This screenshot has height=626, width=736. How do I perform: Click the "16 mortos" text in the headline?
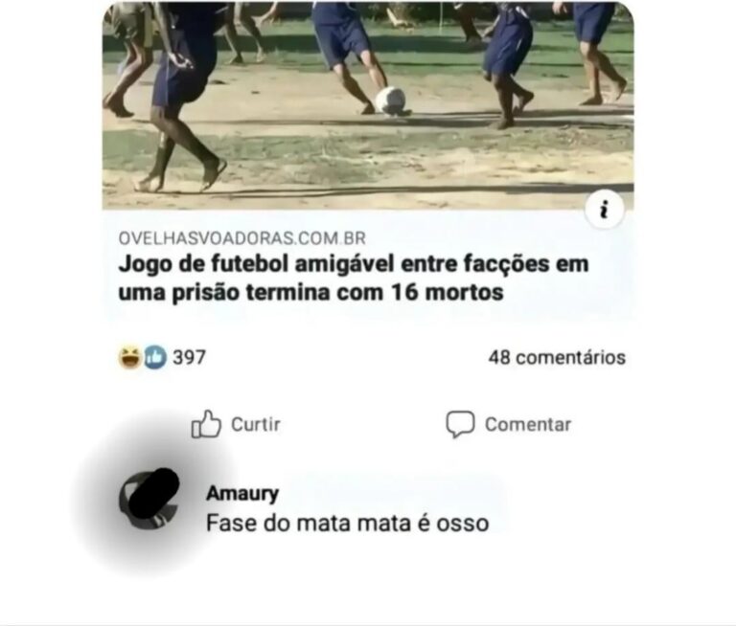coord(447,292)
